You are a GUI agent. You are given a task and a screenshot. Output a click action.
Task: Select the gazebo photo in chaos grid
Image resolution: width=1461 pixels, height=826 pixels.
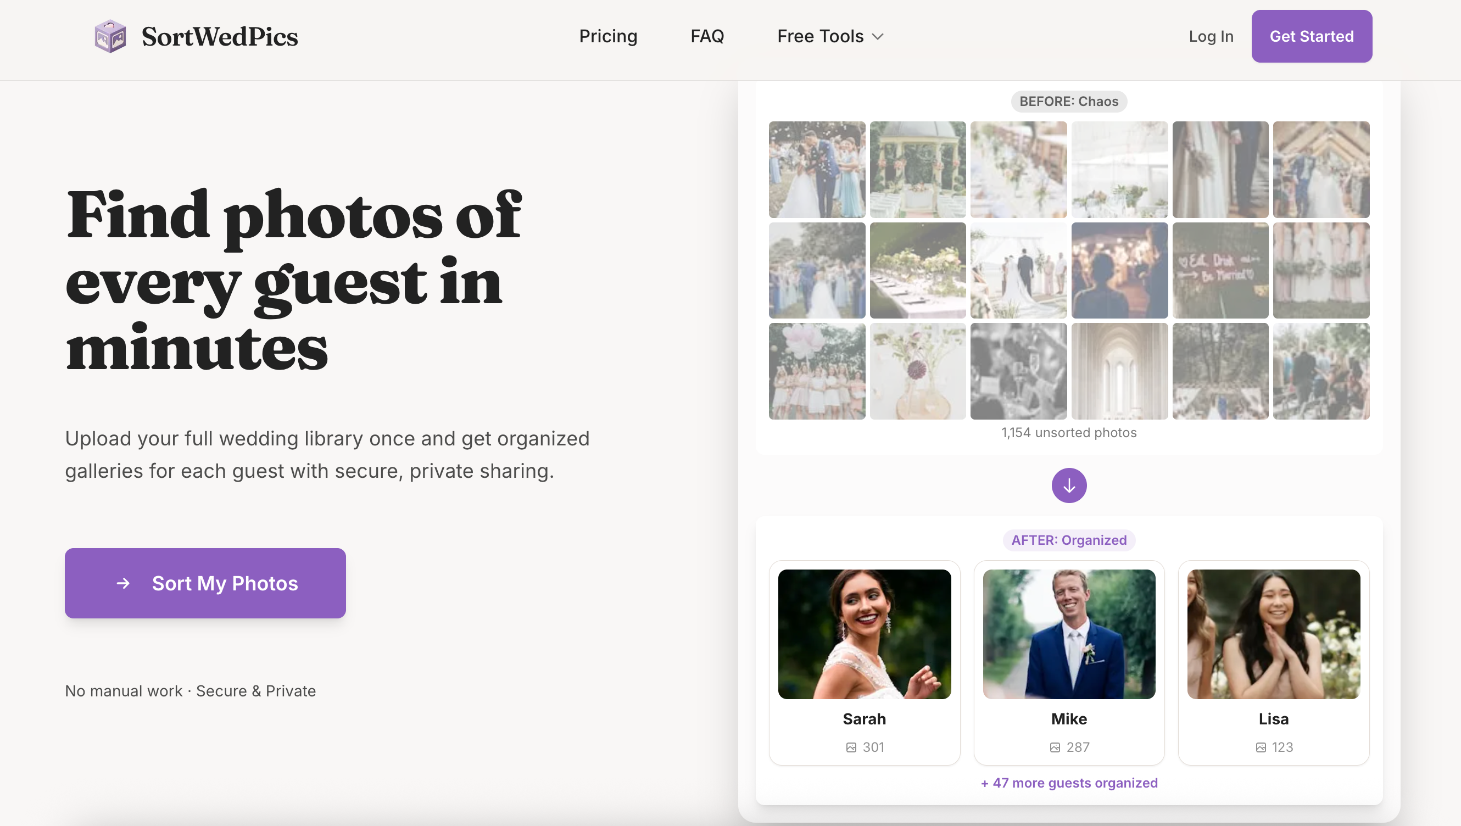click(x=917, y=169)
